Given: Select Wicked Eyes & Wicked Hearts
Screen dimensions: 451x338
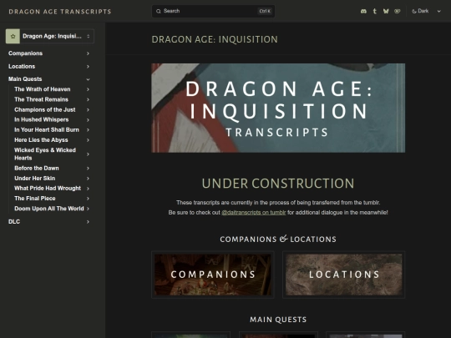Looking at the screenshot, I should (x=45, y=154).
